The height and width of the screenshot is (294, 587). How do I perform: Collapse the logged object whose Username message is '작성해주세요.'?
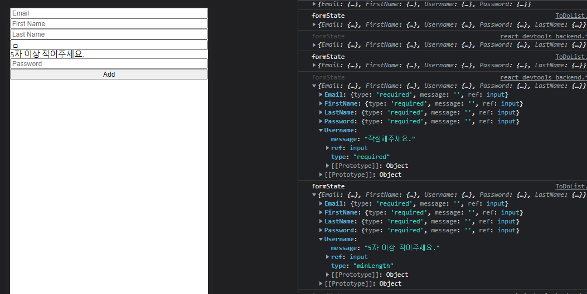click(314, 86)
